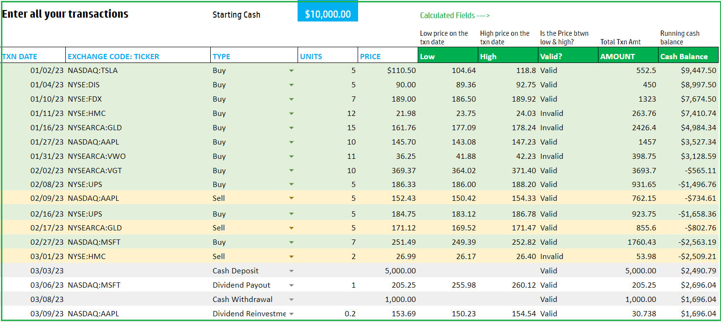Open Type dropdown for 02/09/23 AAPL Sell row
The height and width of the screenshot is (322, 721).
(291, 198)
